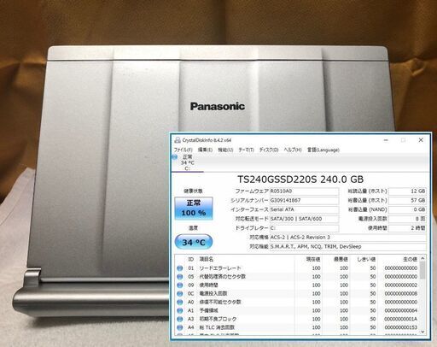The height and width of the screenshot is (347, 437).
Task: Open the 機能(U) menu
Action: click(x=225, y=150)
